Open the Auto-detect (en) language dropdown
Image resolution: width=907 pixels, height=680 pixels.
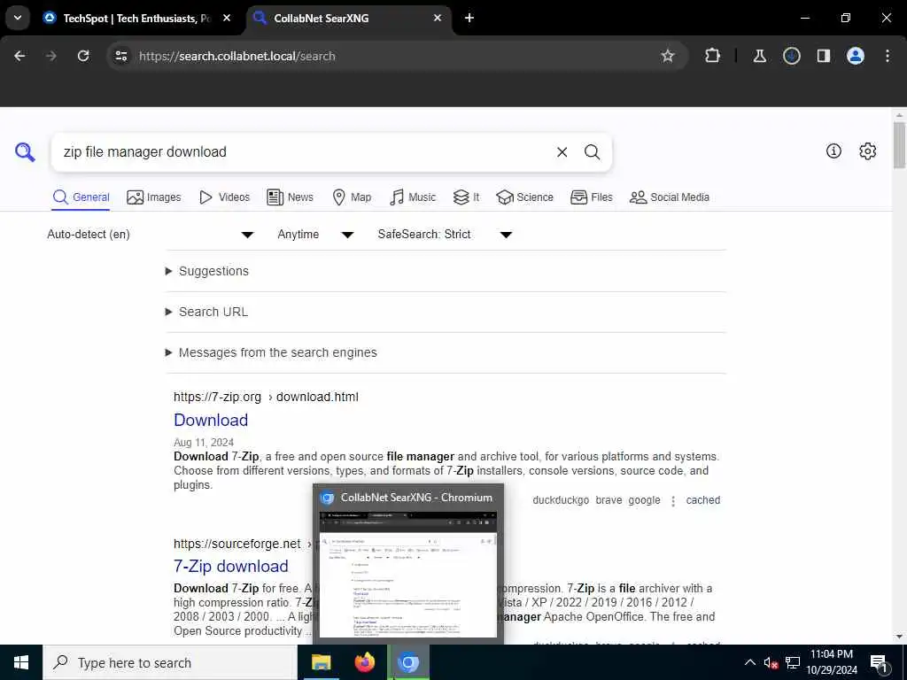[151, 234]
